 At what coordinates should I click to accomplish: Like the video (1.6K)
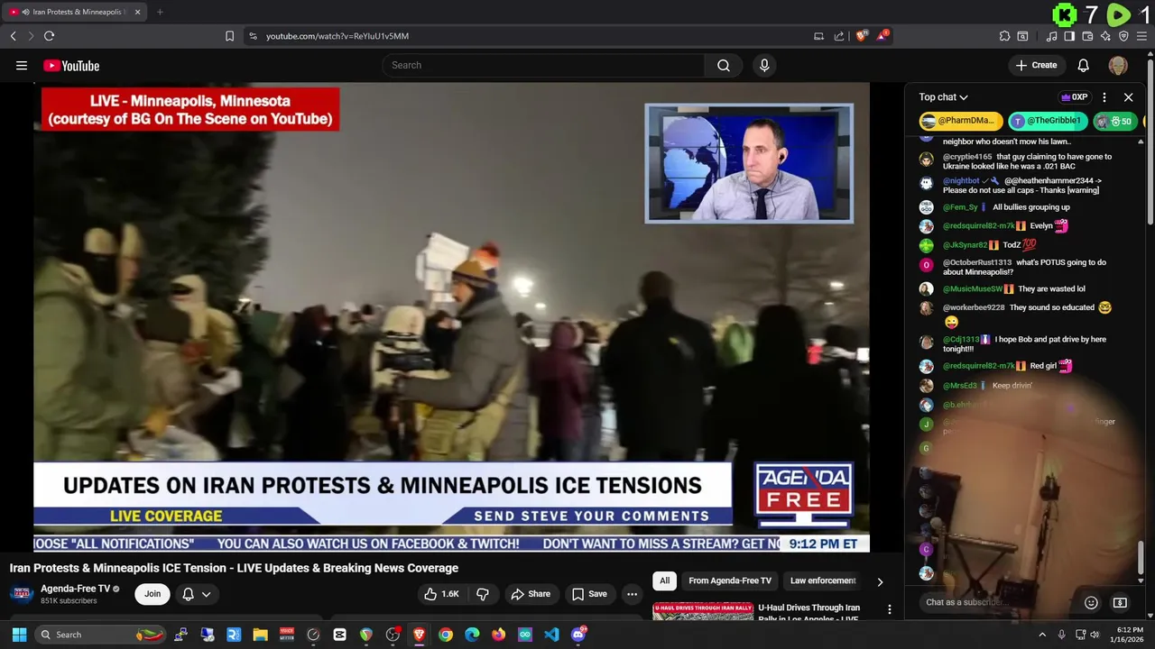(441, 594)
